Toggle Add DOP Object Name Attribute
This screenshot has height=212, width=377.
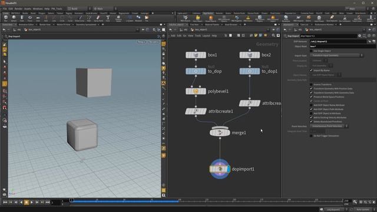click(311, 105)
